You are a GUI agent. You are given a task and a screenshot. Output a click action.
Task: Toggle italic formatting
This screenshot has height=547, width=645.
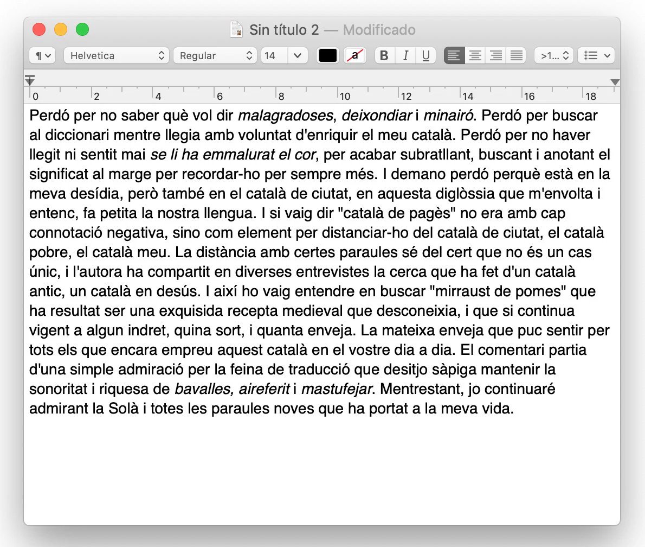pos(405,55)
